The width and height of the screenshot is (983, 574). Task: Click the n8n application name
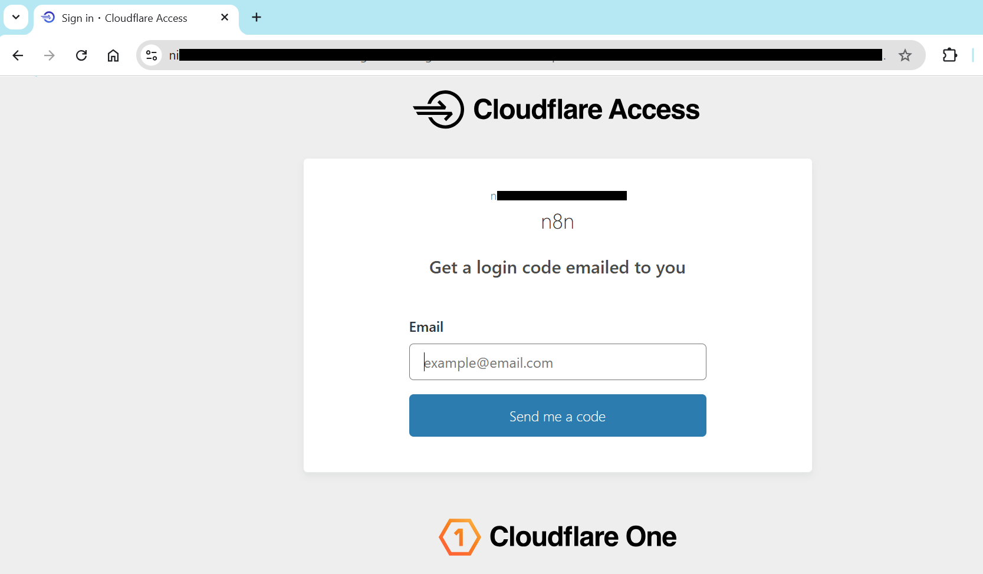pyautogui.click(x=557, y=222)
